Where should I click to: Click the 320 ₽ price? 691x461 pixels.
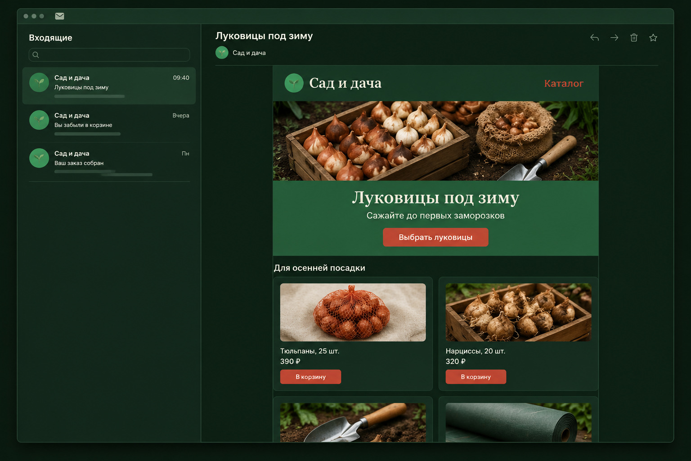click(456, 362)
